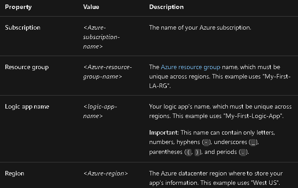Click the period inline code symbol

(243, 152)
